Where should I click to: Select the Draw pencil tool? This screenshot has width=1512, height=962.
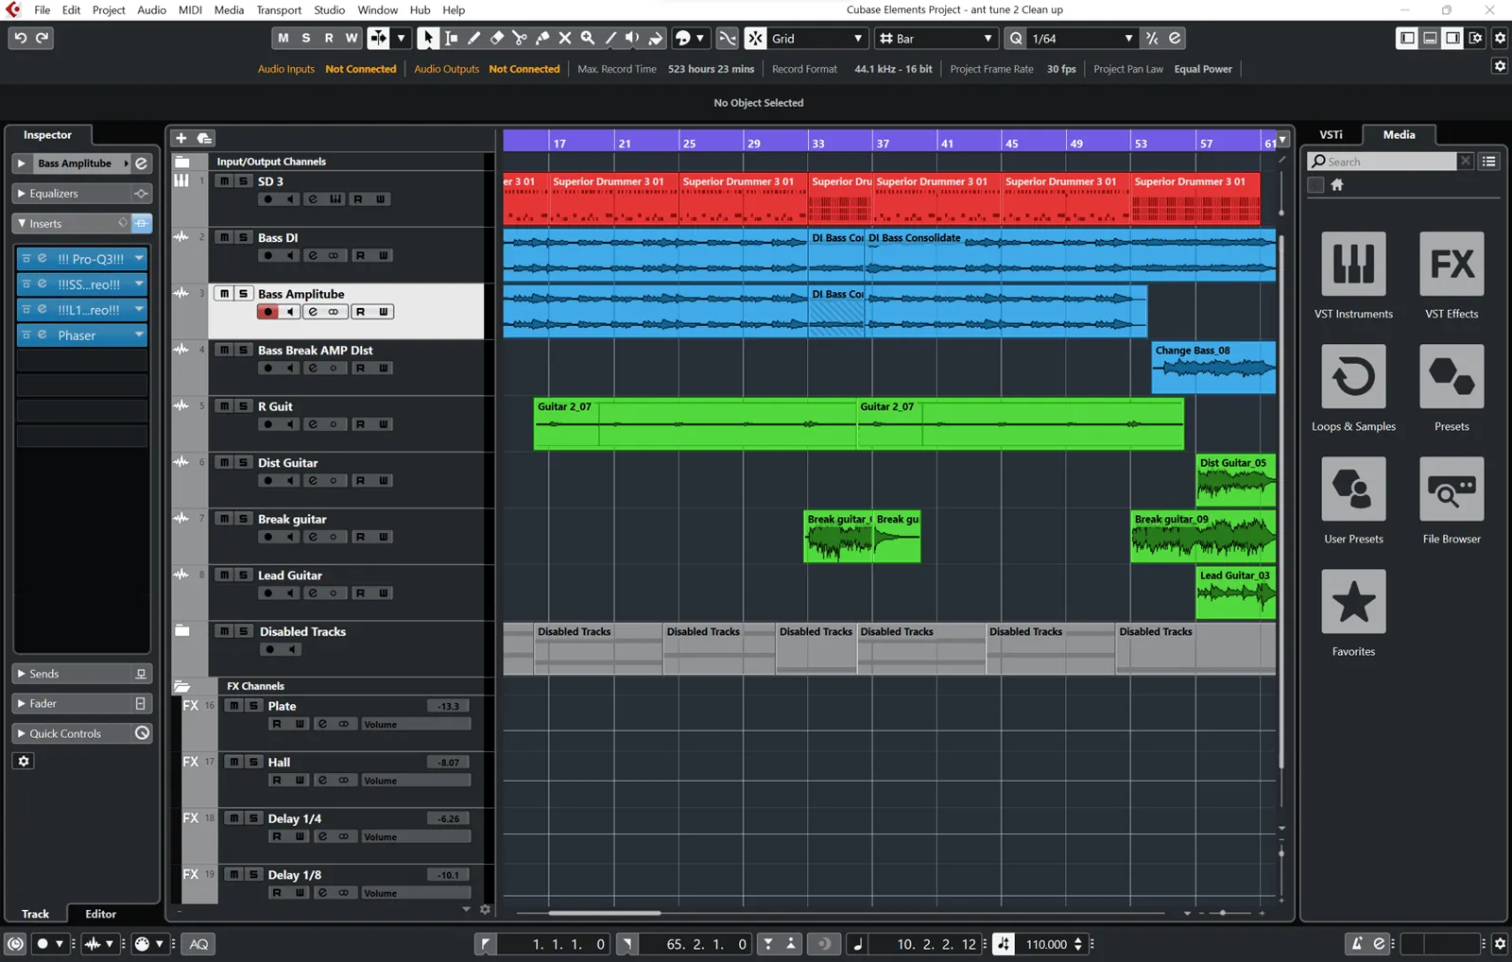pyautogui.click(x=473, y=38)
